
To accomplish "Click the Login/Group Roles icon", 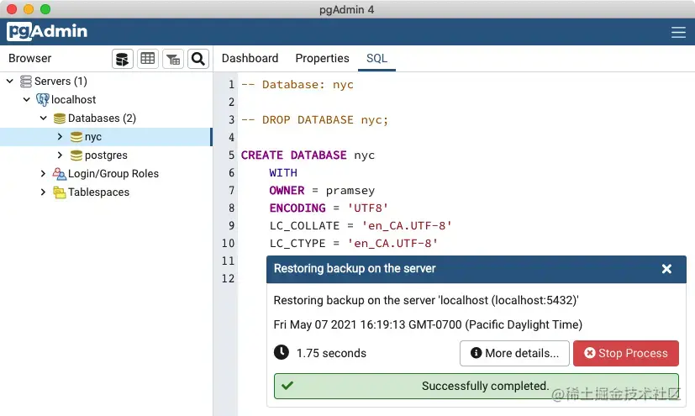I will 60,174.
